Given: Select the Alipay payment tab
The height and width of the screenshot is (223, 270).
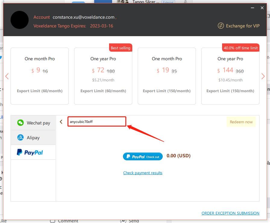Looking at the screenshot, I should tap(33, 138).
